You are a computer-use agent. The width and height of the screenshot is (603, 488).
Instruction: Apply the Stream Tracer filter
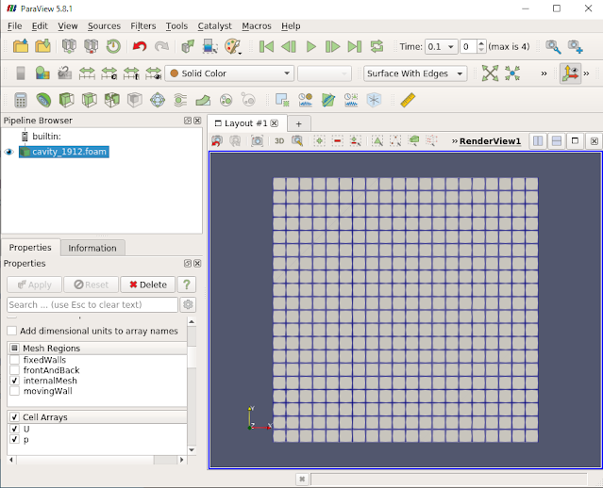(180, 100)
